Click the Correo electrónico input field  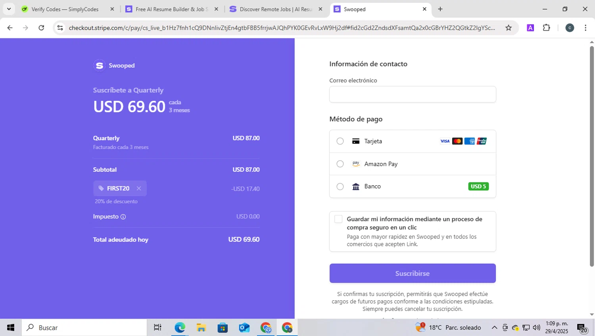[413, 94]
